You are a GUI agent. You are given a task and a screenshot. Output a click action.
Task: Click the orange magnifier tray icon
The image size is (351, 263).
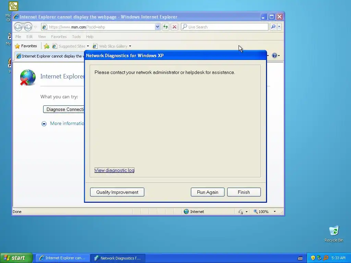326,258
